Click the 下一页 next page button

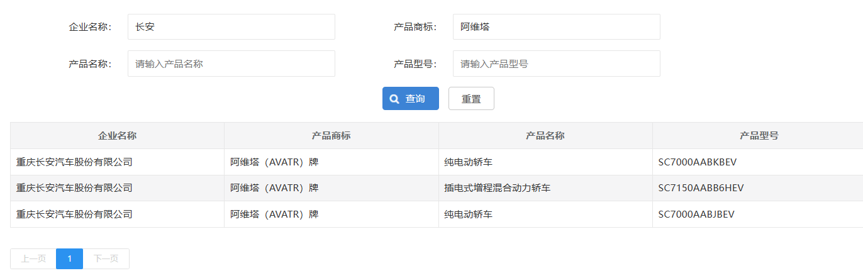pyautogui.click(x=106, y=259)
